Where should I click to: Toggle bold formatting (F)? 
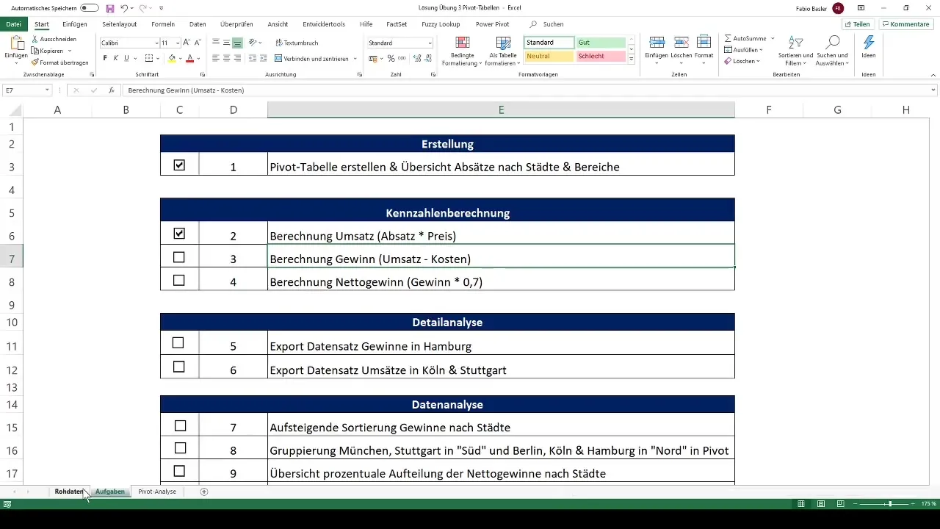(105, 58)
